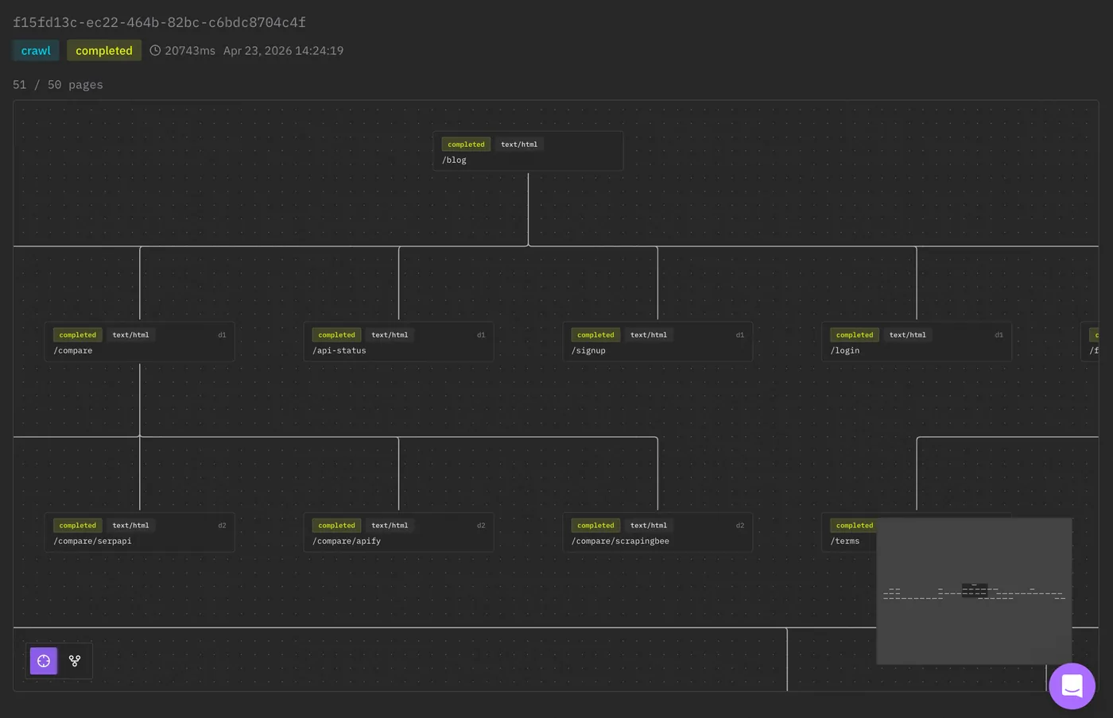The width and height of the screenshot is (1113, 718).
Task: Select the /compare/apify node card
Action: [x=398, y=532]
